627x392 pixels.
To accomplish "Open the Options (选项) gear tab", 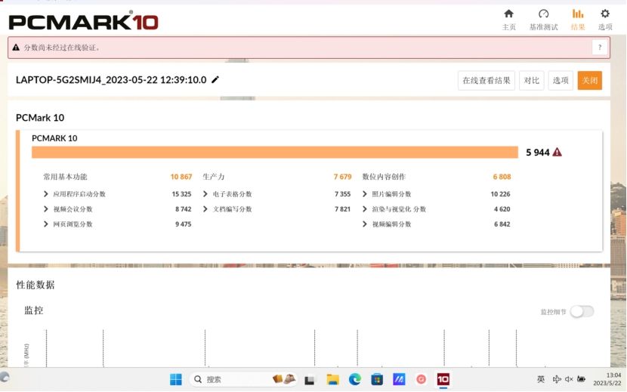I will (605, 20).
